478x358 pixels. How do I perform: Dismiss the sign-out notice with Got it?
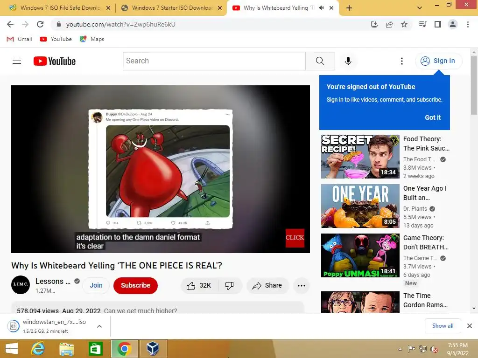433,117
